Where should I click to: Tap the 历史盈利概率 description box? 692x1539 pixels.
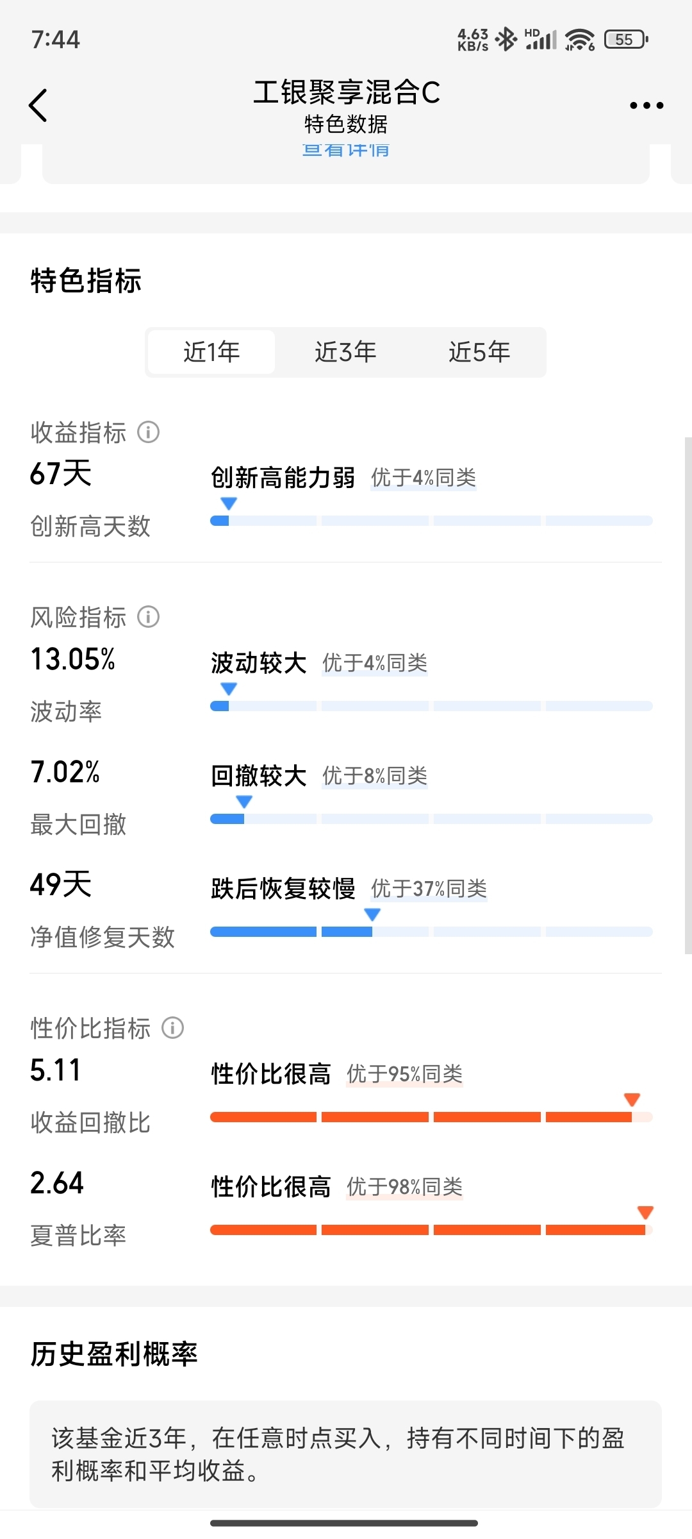(x=345, y=1454)
